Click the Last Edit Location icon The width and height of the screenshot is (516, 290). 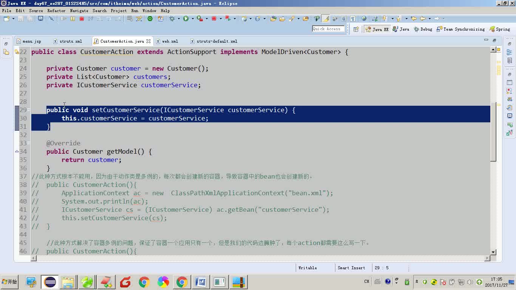tap(413, 19)
